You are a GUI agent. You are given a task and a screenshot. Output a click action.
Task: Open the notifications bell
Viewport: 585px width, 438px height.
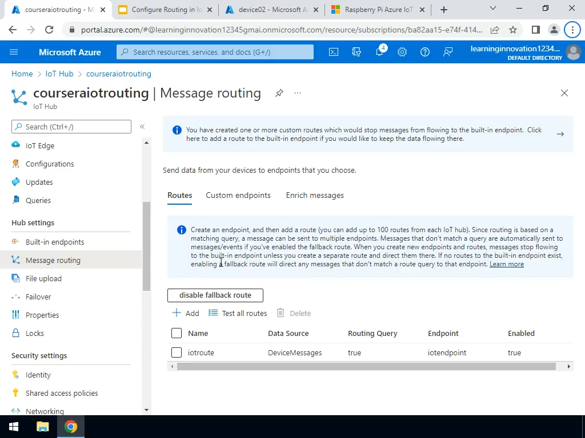[x=380, y=52]
